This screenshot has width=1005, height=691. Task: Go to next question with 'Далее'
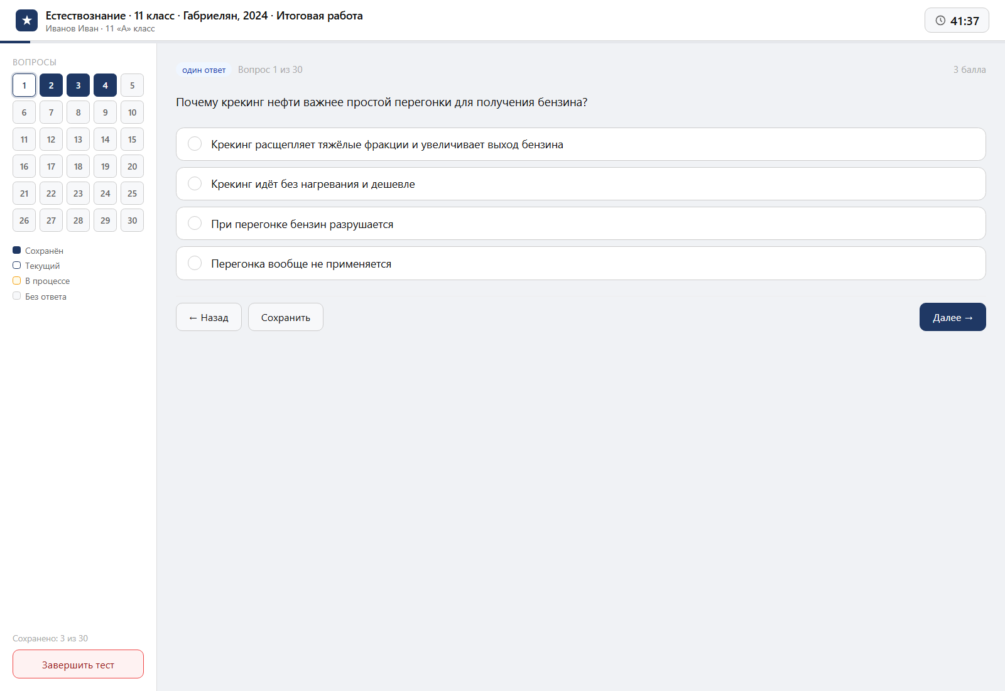[953, 317]
